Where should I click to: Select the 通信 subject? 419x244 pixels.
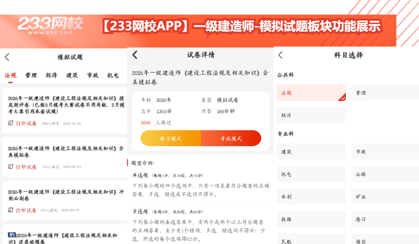pyautogui.click(x=385, y=239)
